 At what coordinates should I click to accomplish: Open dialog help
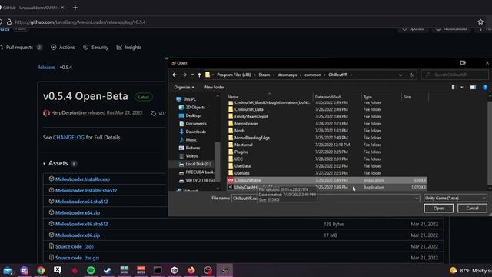pos(485,87)
